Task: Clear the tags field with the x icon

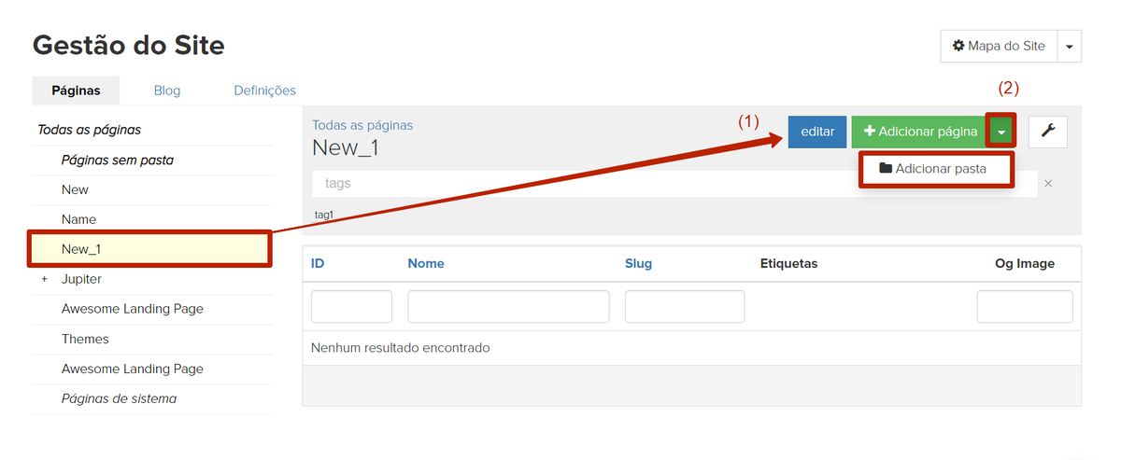Action: [1048, 184]
